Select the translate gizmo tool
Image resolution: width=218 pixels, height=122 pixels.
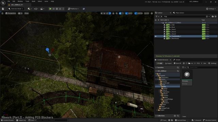point(105,13)
